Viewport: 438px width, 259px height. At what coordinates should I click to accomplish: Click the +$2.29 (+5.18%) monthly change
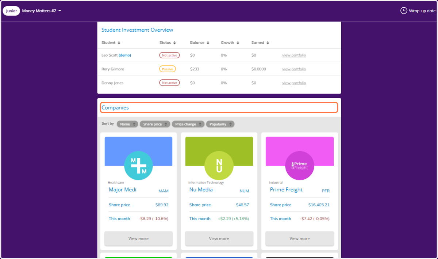point(234,219)
